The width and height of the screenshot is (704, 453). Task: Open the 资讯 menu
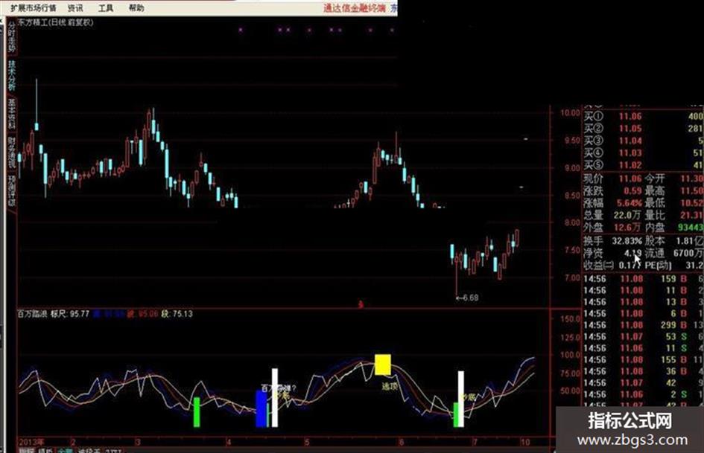click(75, 7)
